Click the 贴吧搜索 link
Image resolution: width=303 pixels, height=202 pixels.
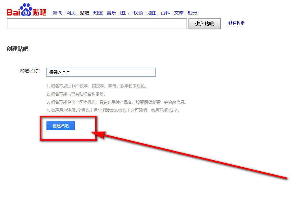[236, 24]
